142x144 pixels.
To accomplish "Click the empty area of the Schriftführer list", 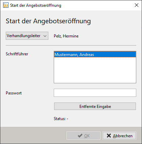I will (95, 70).
